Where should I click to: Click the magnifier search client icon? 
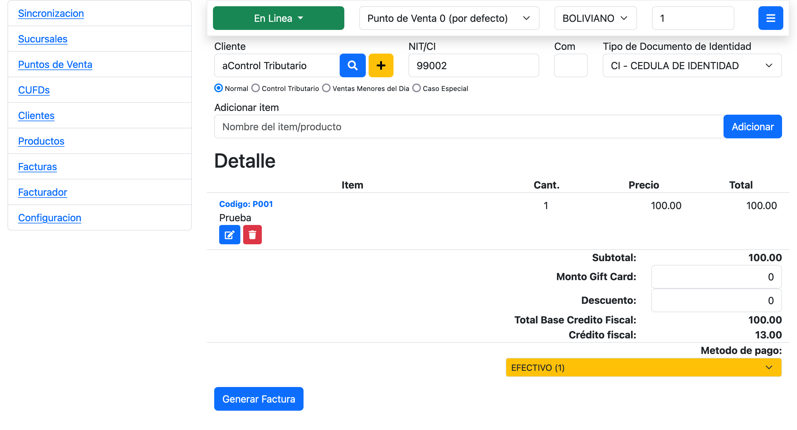352,65
